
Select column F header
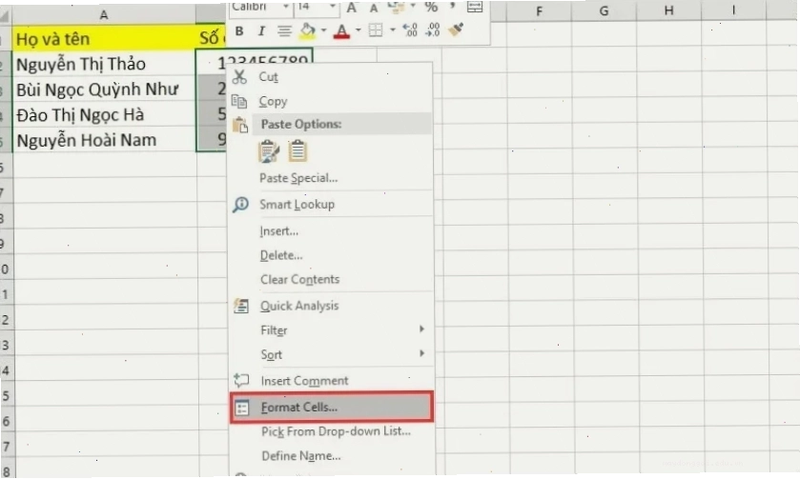tap(539, 10)
